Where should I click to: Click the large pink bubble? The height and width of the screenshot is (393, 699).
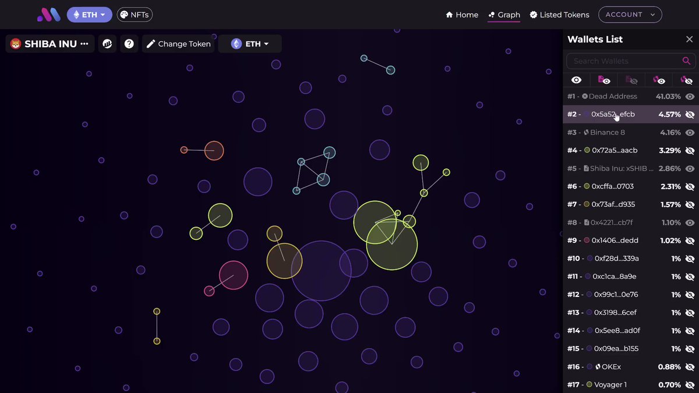[234, 275]
